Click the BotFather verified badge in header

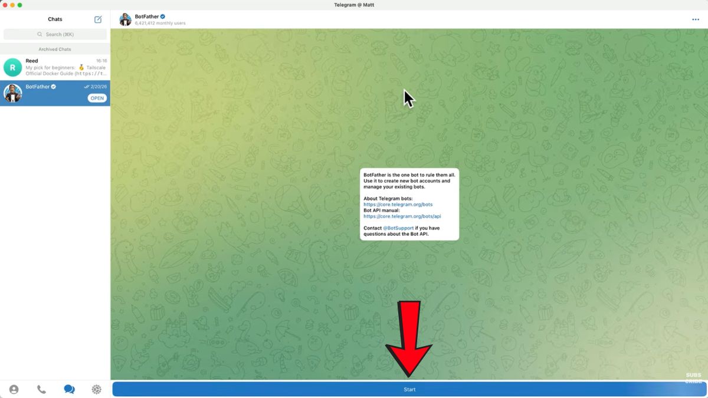163,17
